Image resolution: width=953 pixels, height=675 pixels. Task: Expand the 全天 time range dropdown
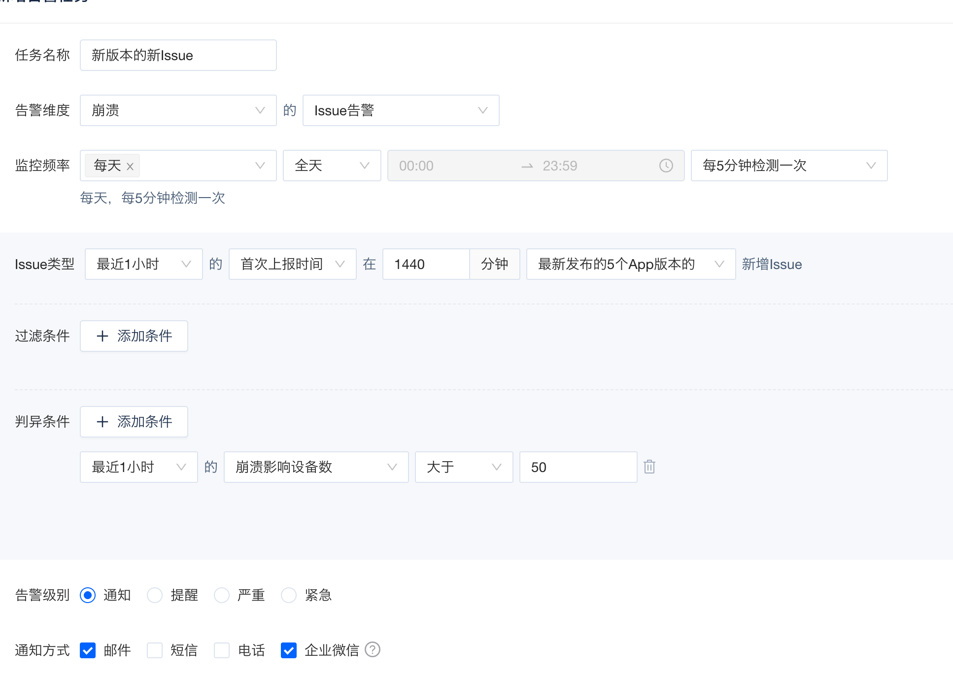coord(332,166)
